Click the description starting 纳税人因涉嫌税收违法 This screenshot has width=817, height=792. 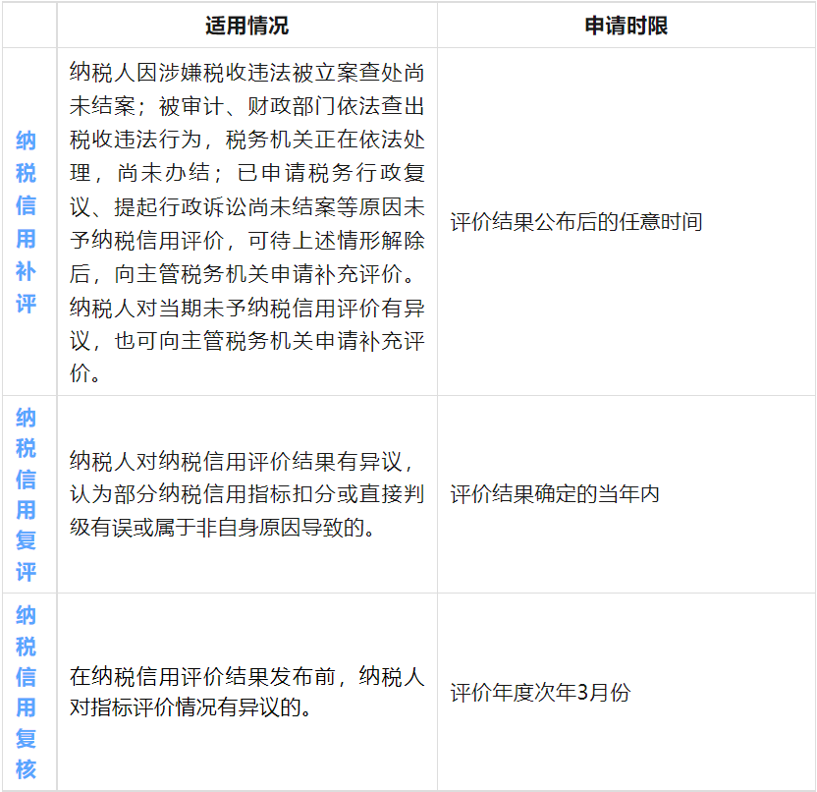coord(247,222)
